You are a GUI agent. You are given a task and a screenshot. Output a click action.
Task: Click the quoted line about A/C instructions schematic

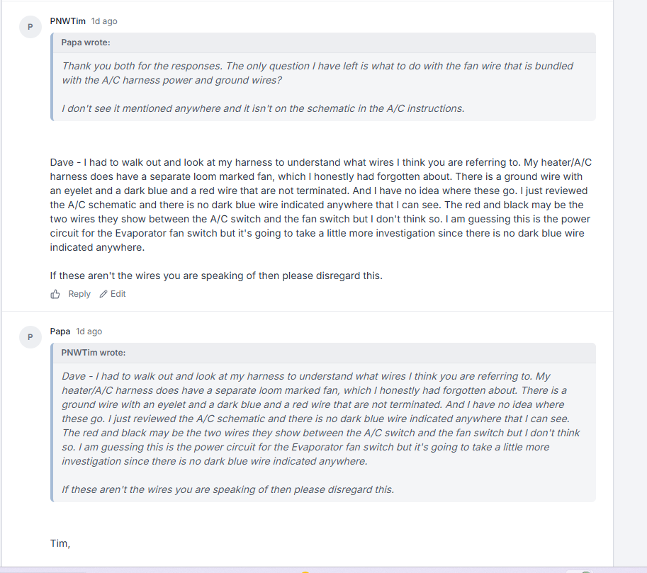(263, 108)
